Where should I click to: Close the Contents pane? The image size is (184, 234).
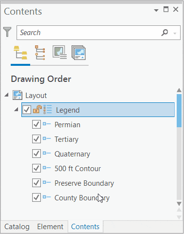pos(176,9)
